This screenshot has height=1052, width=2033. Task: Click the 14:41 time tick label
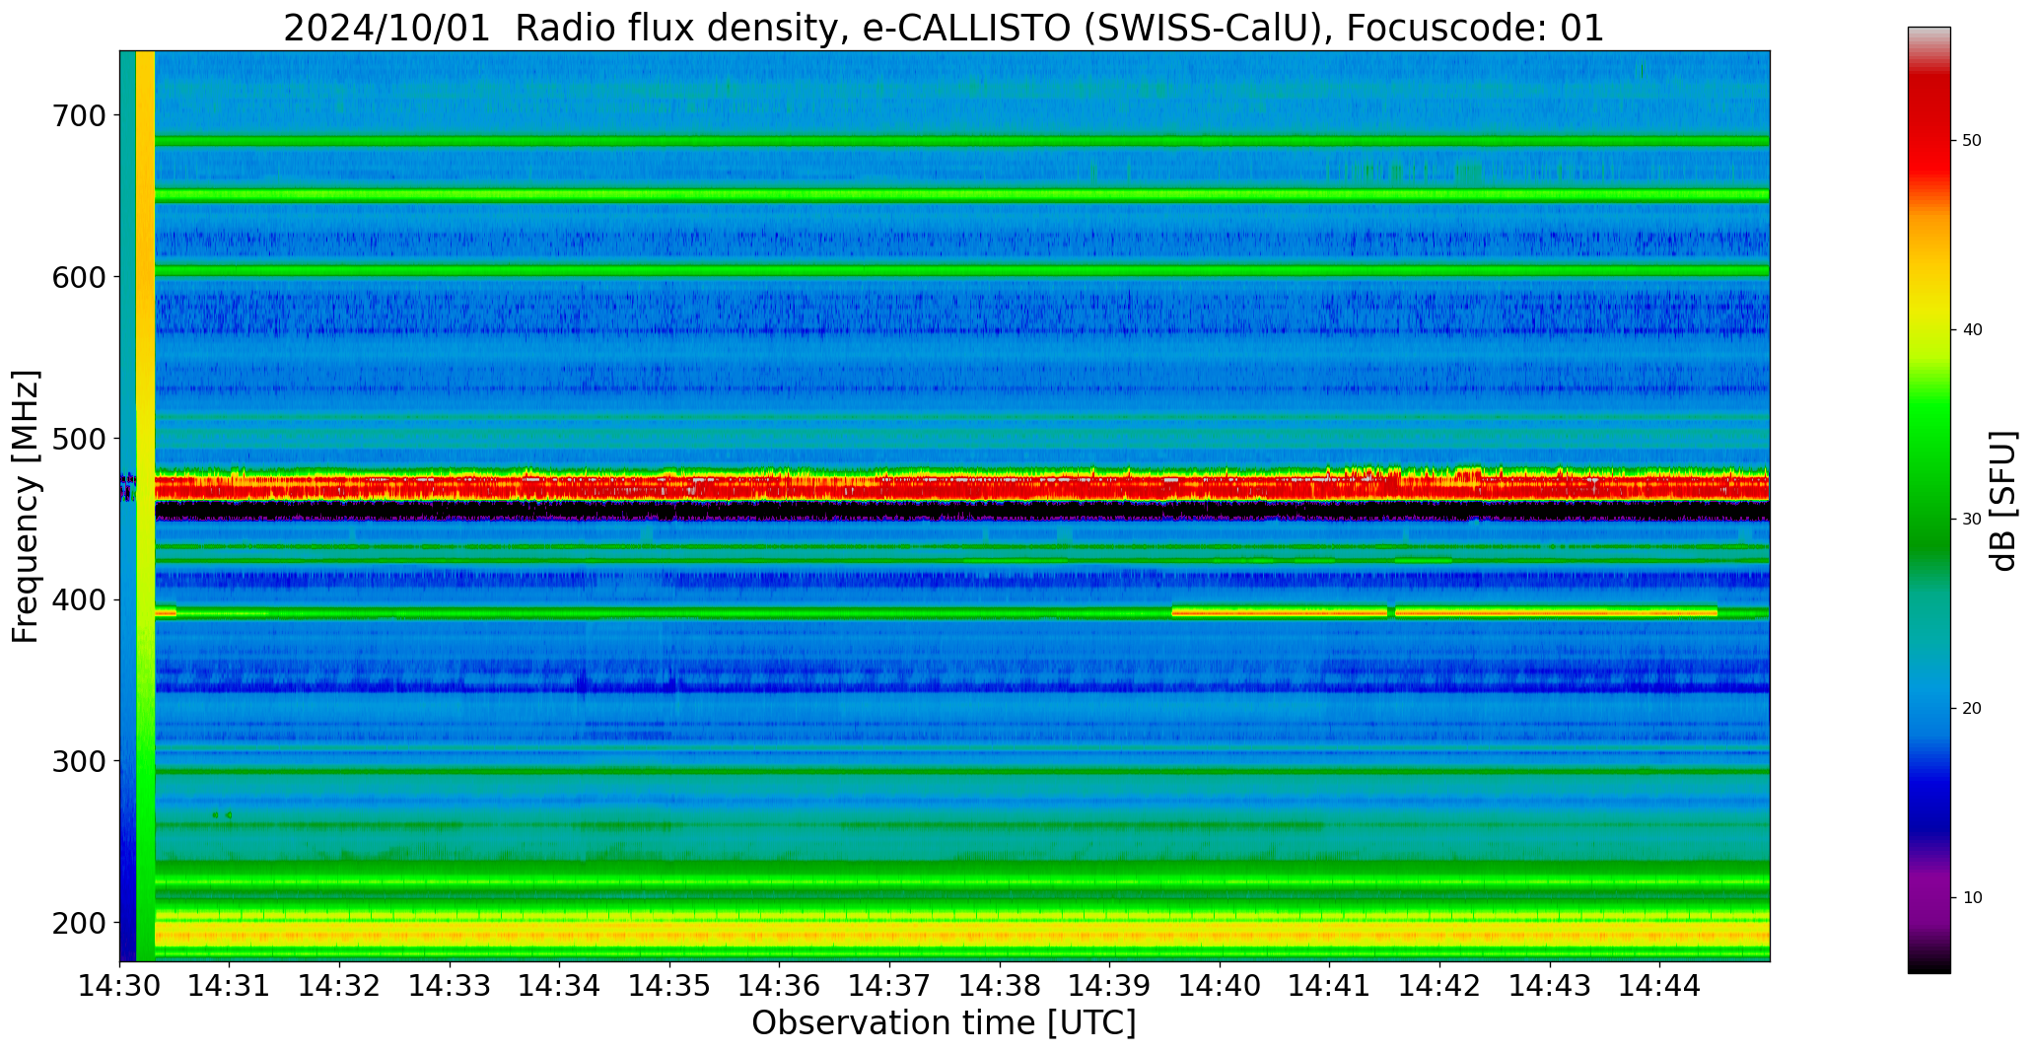[1330, 986]
